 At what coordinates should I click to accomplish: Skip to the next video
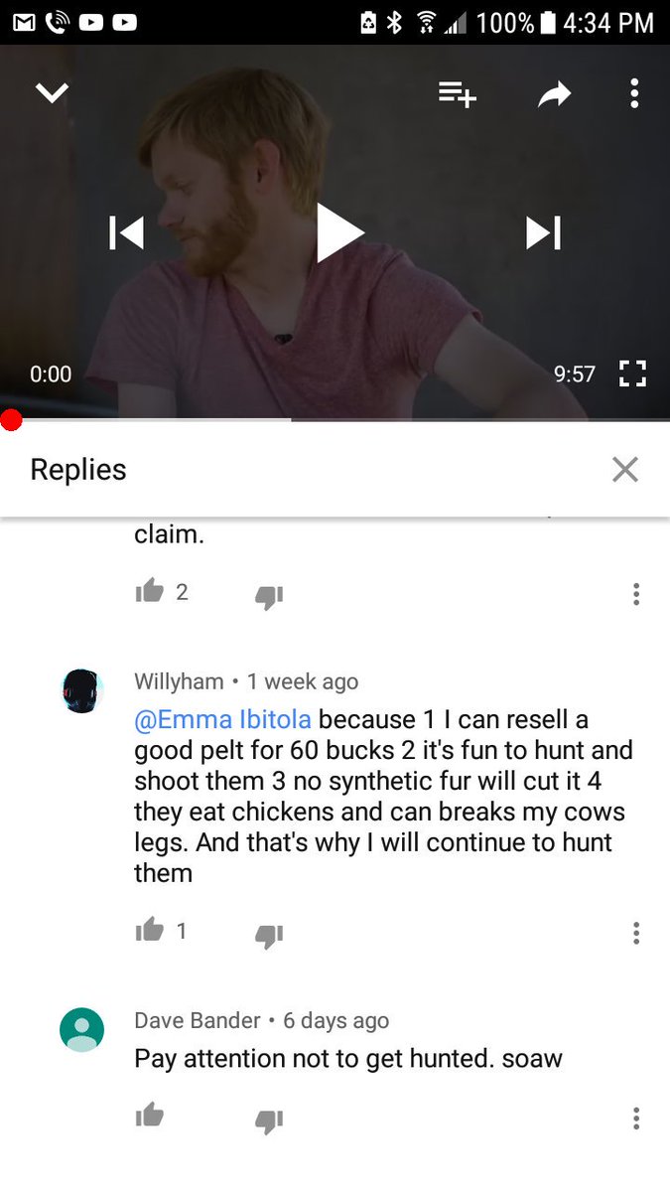(543, 232)
